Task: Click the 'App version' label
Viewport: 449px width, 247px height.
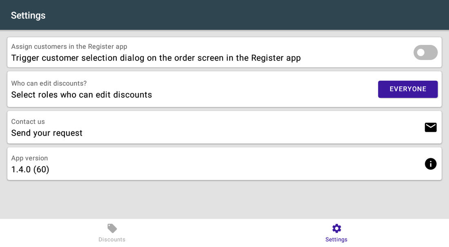Action: [x=29, y=158]
